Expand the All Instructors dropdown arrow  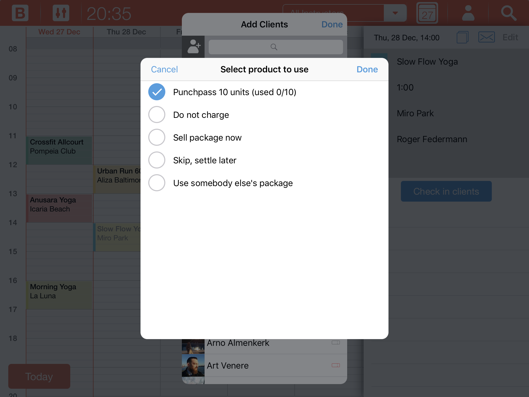pyautogui.click(x=395, y=13)
